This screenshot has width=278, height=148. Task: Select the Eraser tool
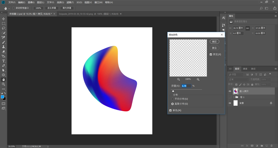(4, 52)
